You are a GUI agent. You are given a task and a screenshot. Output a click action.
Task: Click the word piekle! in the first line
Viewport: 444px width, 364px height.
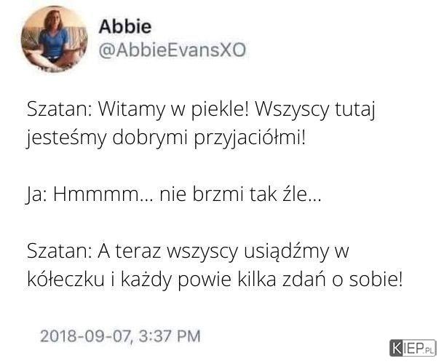(x=220, y=110)
